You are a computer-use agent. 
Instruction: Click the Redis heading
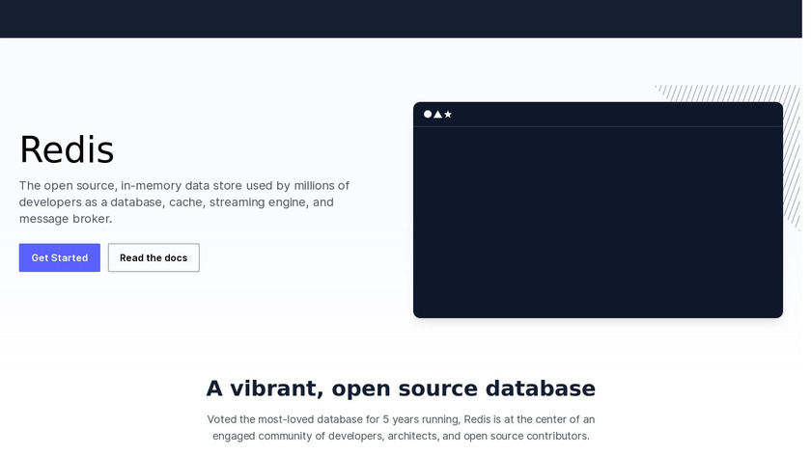click(67, 149)
